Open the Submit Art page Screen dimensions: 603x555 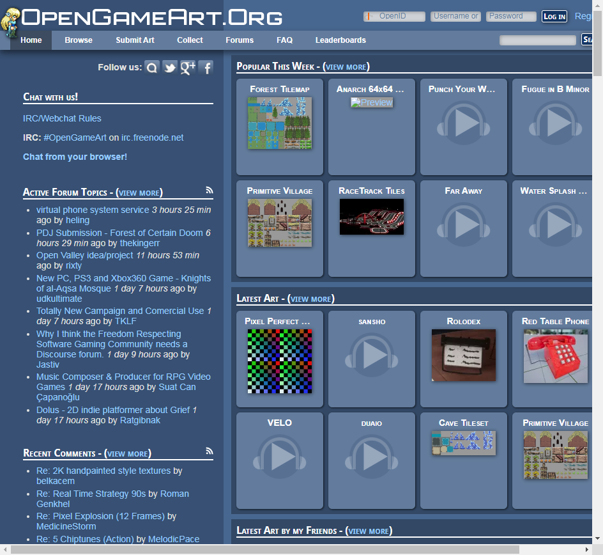[x=135, y=40]
